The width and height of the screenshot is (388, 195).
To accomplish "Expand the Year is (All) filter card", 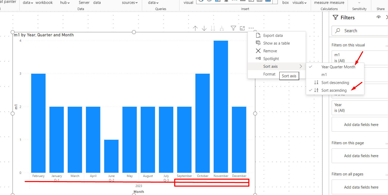I will (x=360, y=108).
